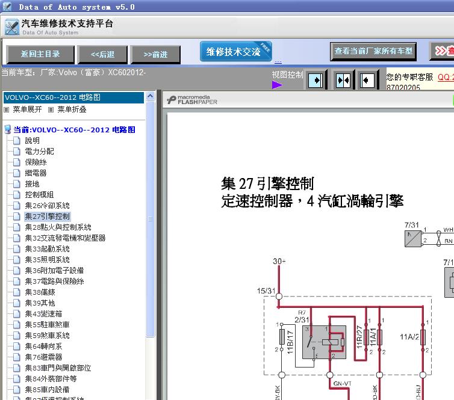Click the page icon beside 接地
Image resolution: width=454 pixels, height=400 pixels.
(17, 184)
